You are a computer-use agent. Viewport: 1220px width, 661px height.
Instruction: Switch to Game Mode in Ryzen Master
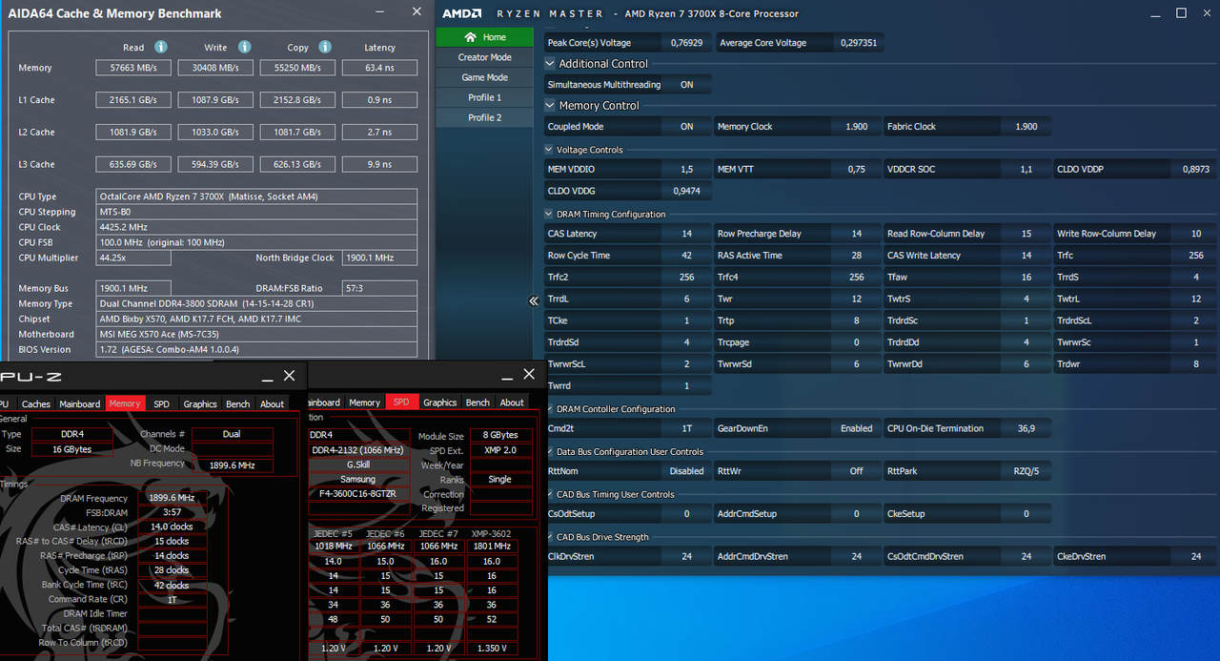coord(485,77)
